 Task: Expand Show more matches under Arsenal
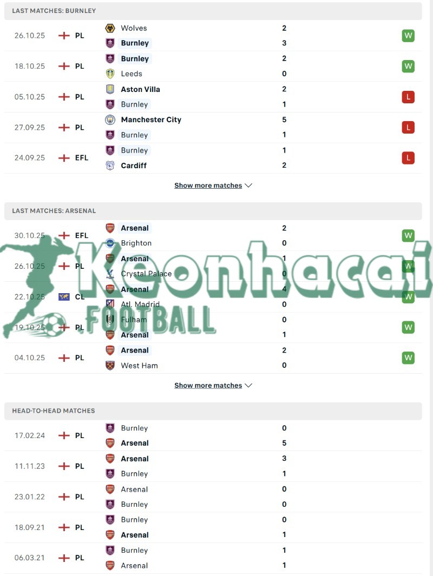[x=208, y=386]
